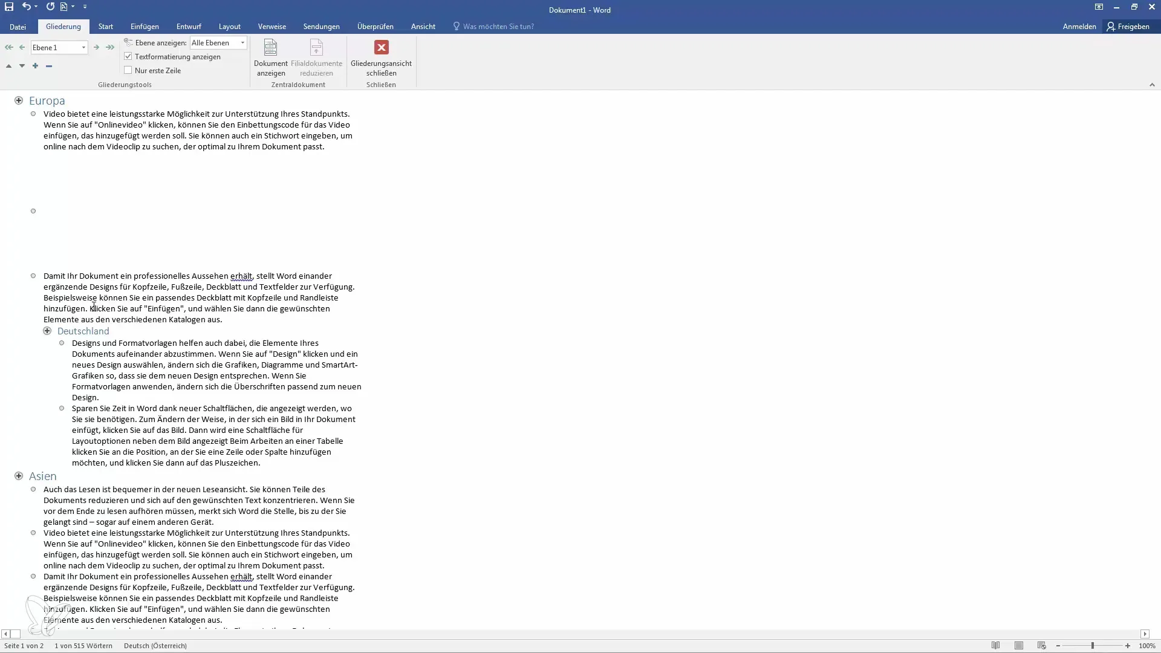The width and height of the screenshot is (1161, 653).
Task: Click Deutsch (Österreich) language indicator
Action: point(155,646)
